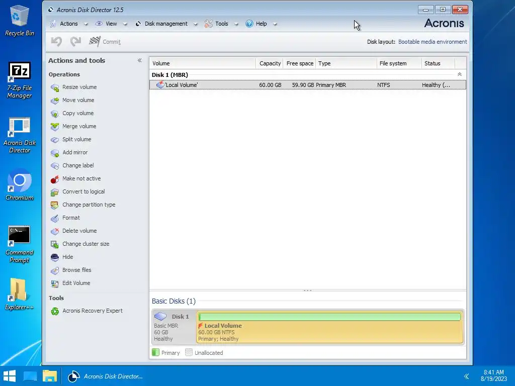This screenshot has height=386, width=515.
Task: Sort by the Status column header
Action: tap(438, 63)
